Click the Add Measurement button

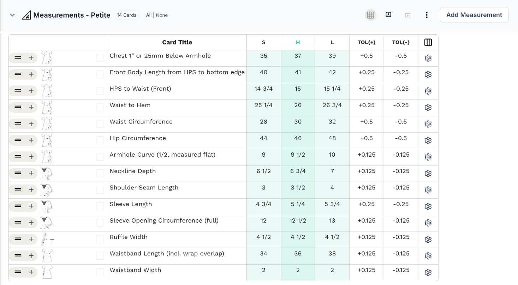[x=474, y=15]
